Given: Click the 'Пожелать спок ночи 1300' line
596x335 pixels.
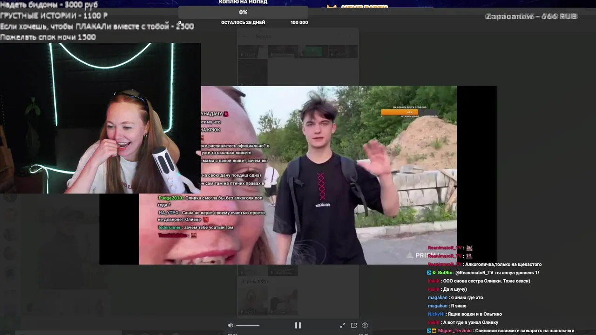Looking at the screenshot, I should 47,37.
